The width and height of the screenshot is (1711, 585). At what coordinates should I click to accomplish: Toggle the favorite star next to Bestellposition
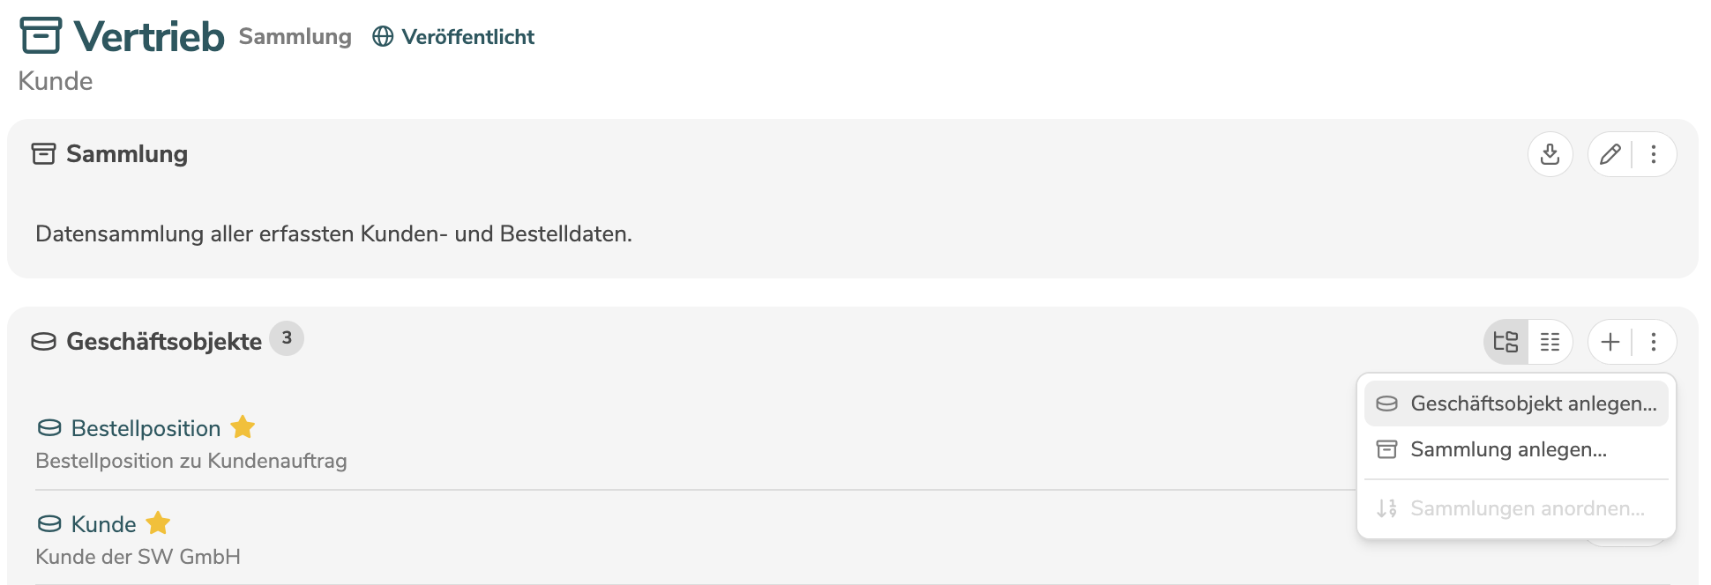pyautogui.click(x=244, y=427)
